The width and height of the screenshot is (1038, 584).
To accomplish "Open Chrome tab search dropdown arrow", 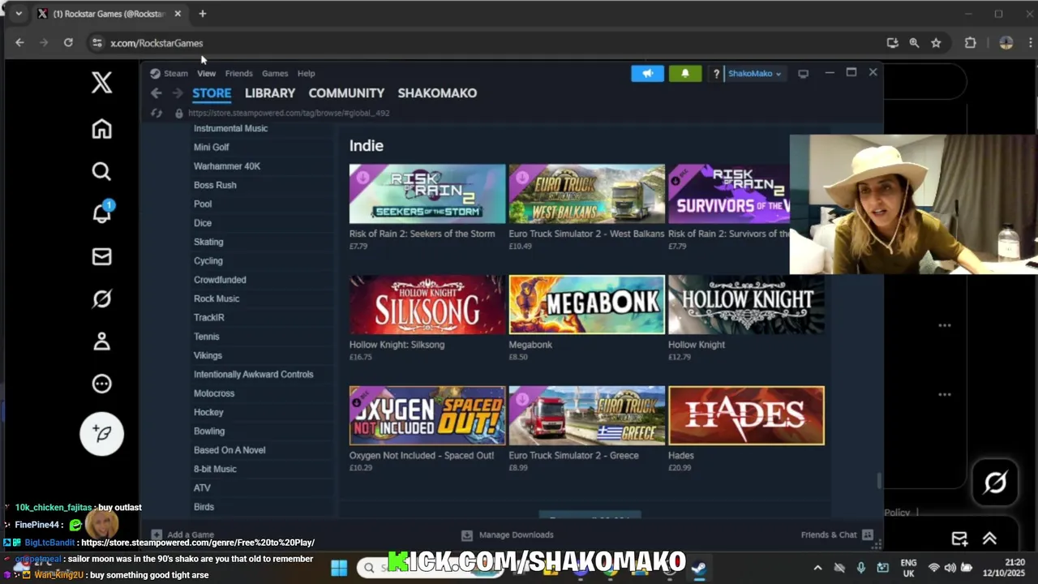I will tap(19, 14).
